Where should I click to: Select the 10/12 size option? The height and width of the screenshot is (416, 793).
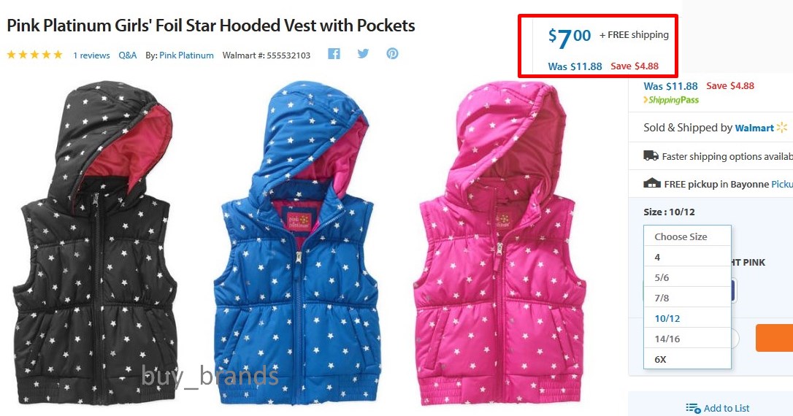pos(687,318)
